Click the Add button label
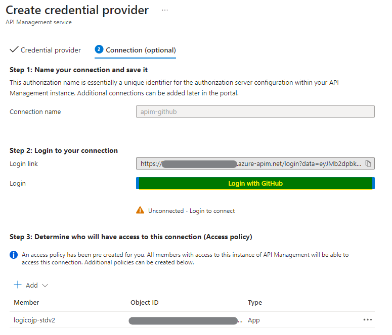This screenshot has width=392, height=335. click(x=32, y=286)
